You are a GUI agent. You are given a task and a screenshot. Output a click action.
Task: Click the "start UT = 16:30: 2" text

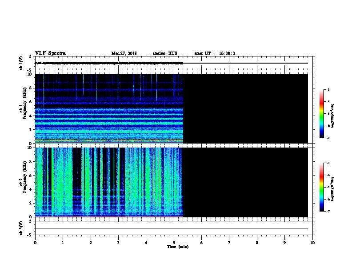click(215, 53)
